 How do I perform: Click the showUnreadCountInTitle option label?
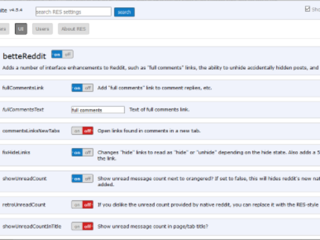point(32,226)
